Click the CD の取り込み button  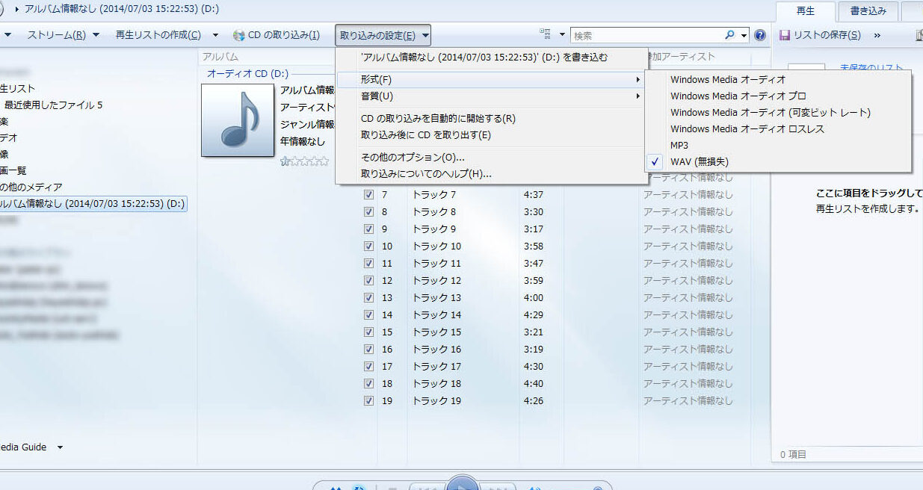pos(277,35)
